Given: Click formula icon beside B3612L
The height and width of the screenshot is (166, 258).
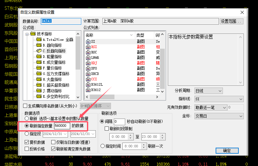Looking at the screenshot, I should pos(88,84).
